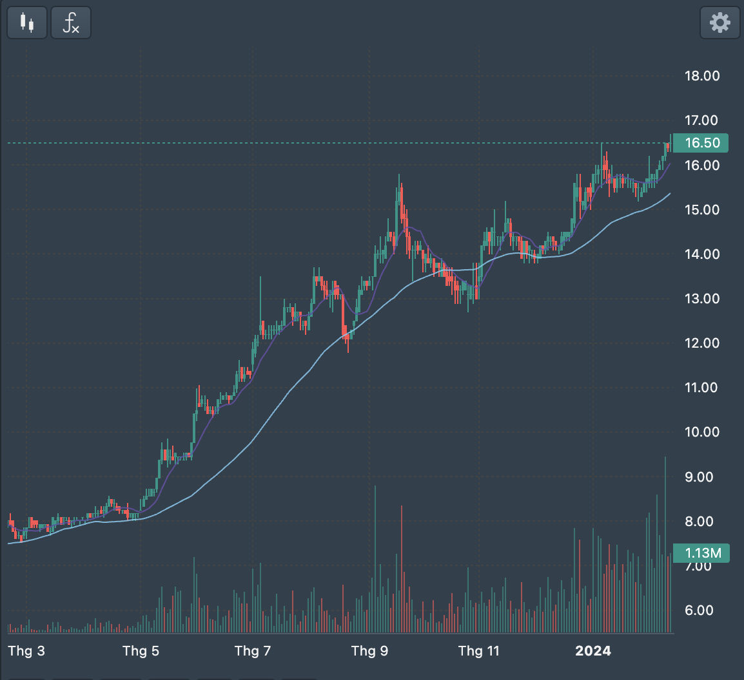The width and height of the screenshot is (744, 680).
Task: Click the Thg 7 time axis label
Action: [253, 651]
